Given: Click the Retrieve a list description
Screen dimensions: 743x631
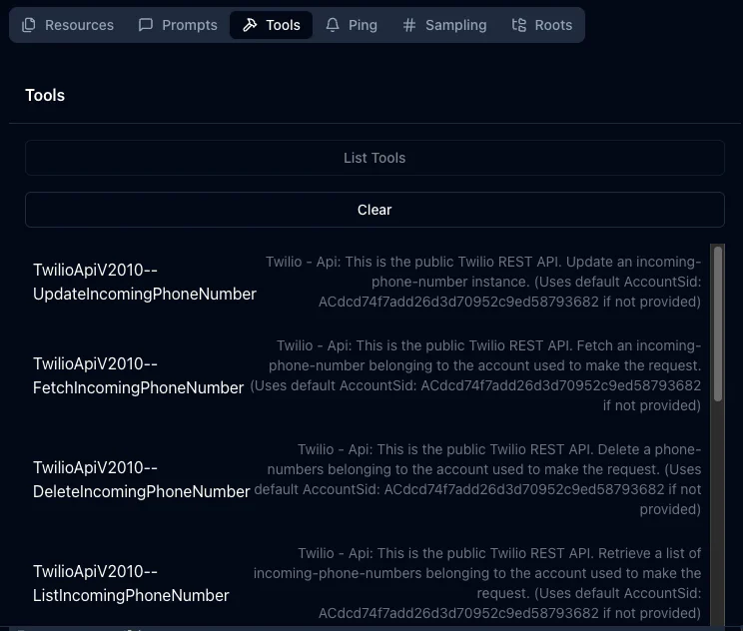Looking at the screenshot, I should point(477,583).
